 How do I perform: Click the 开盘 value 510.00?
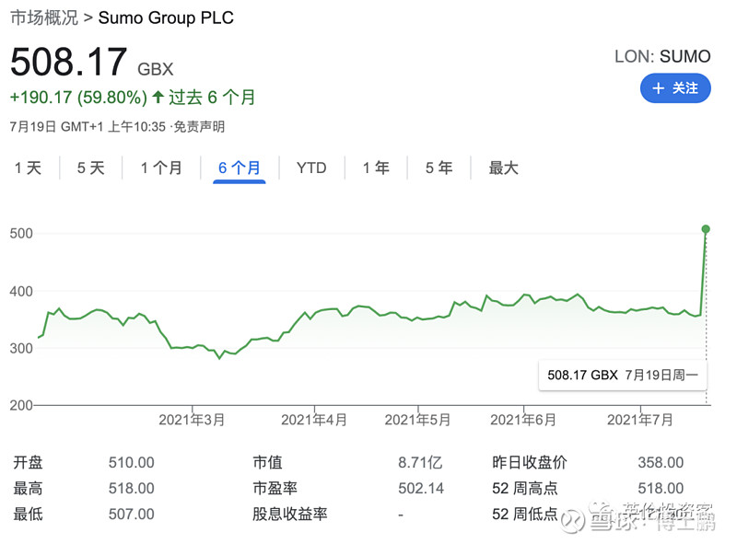[131, 463]
